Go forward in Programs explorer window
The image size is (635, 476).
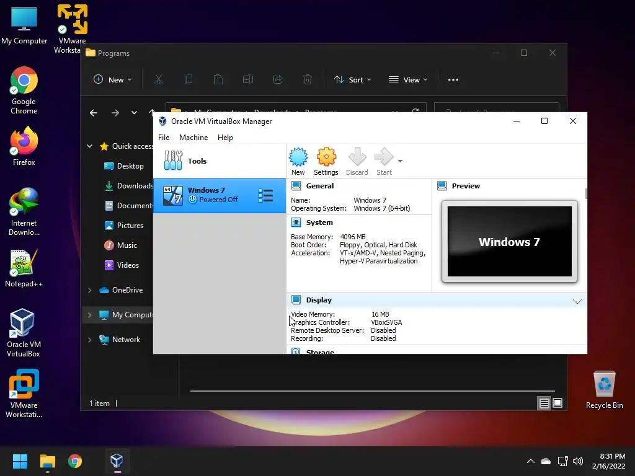coord(115,113)
